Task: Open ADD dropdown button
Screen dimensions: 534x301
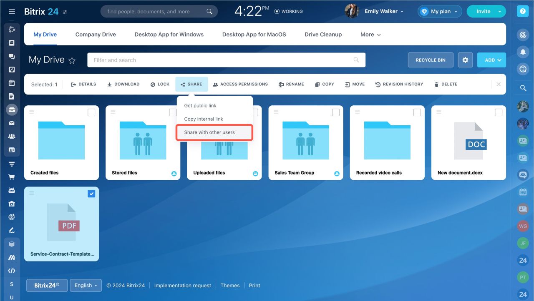Action: coord(491,60)
